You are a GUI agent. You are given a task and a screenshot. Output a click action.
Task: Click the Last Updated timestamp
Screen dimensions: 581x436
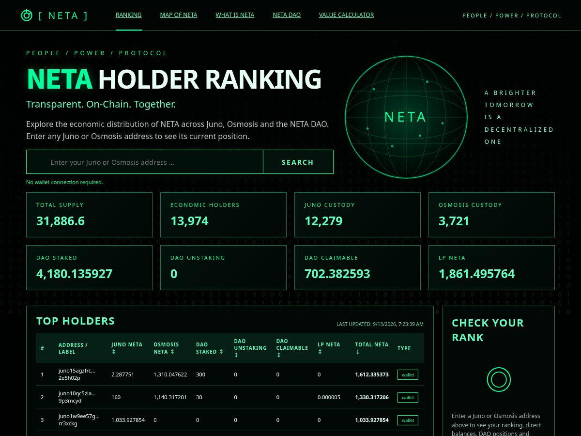point(380,324)
